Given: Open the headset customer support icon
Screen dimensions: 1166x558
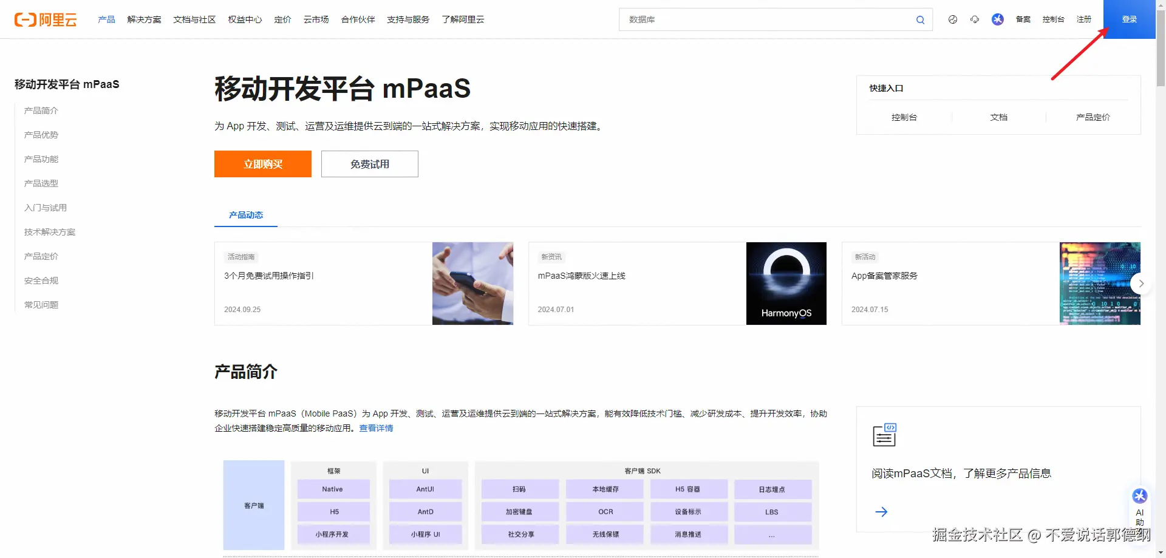Looking at the screenshot, I should (975, 19).
